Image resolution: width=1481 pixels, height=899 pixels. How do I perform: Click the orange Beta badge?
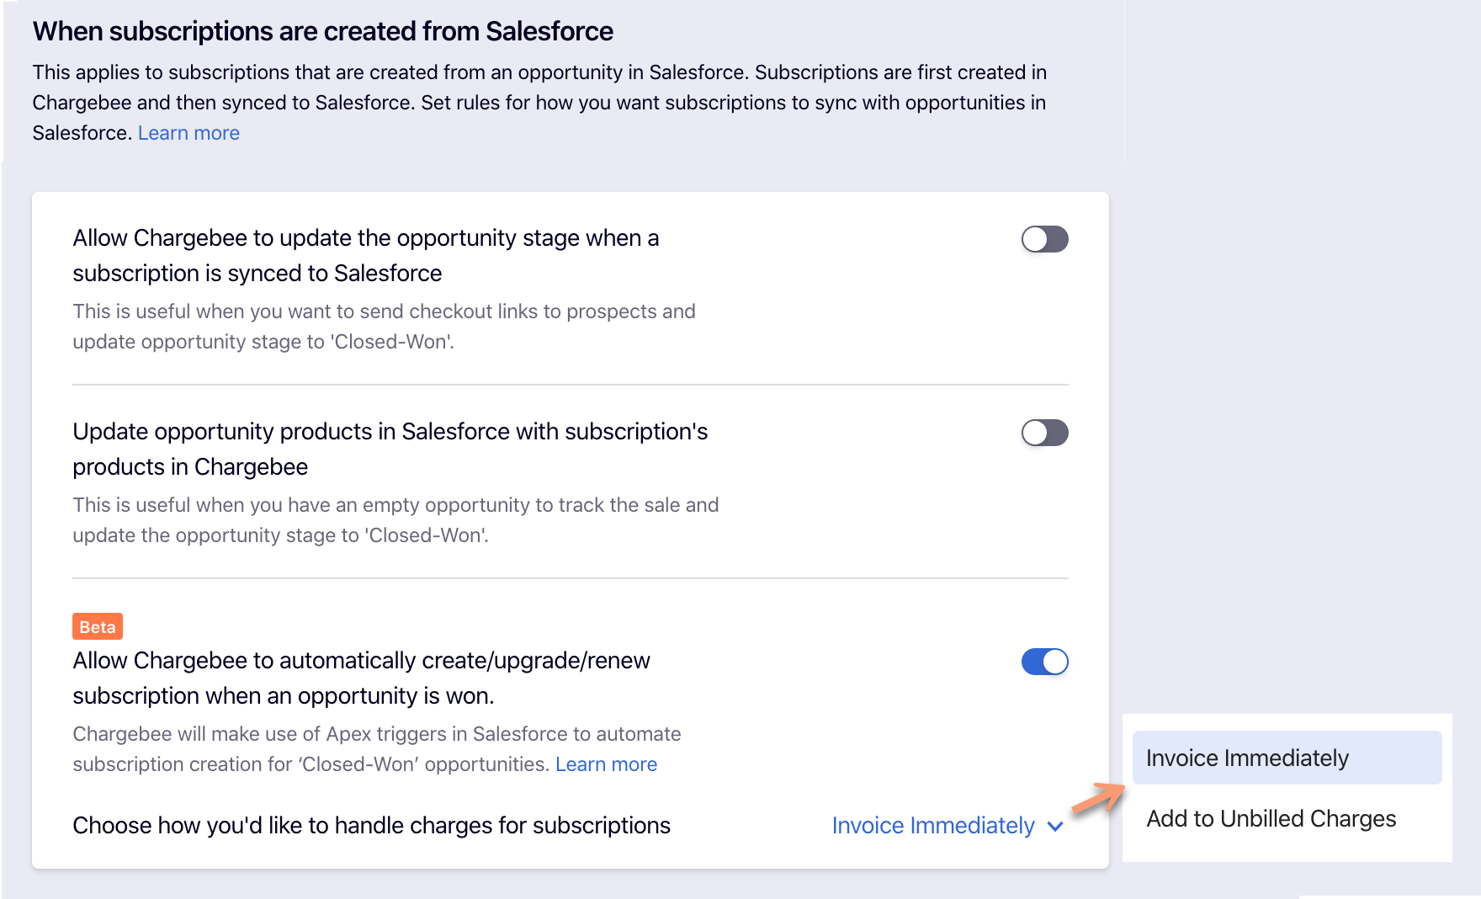pos(98,627)
